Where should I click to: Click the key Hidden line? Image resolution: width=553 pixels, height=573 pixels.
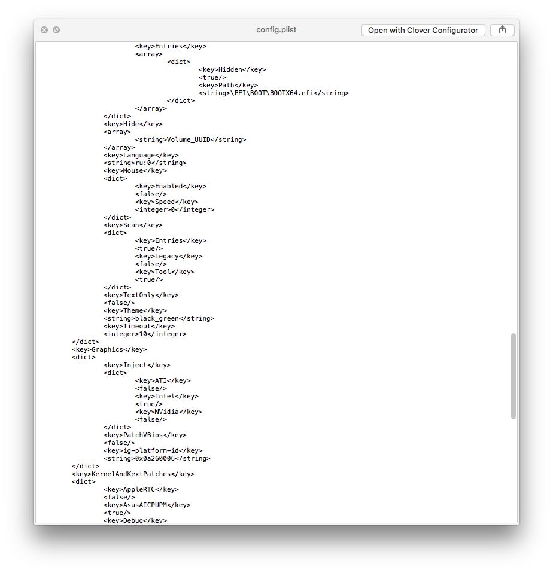[x=232, y=69]
